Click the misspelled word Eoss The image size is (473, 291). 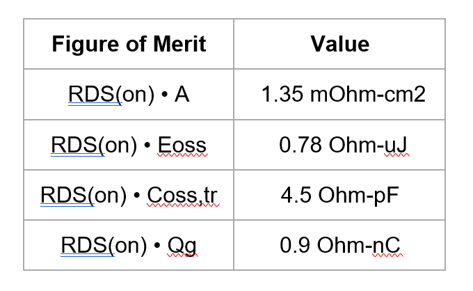point(182,145)
